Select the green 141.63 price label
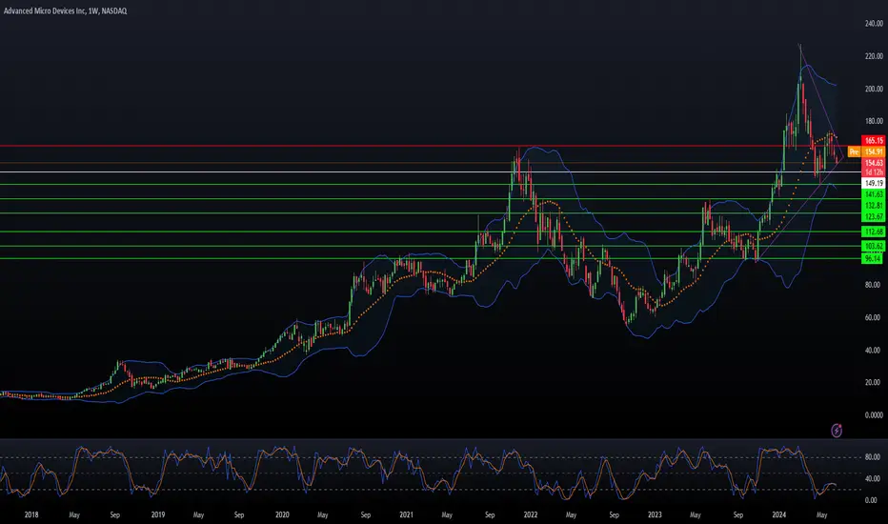This screenshot has height=524, width=888. (874, 194)
